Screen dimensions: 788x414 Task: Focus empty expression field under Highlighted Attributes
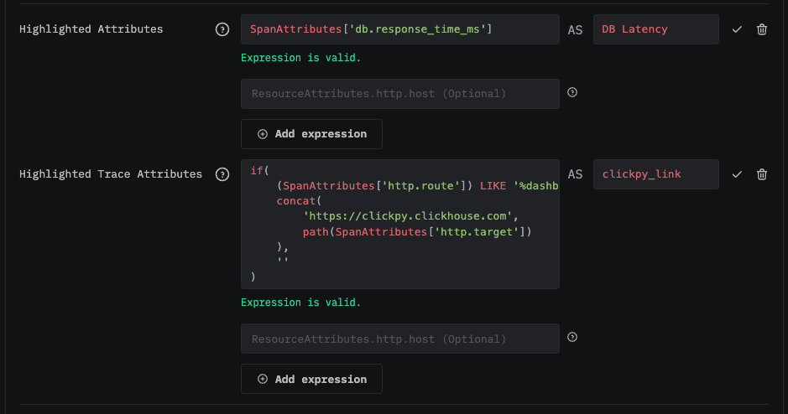[x=399, y=94]
